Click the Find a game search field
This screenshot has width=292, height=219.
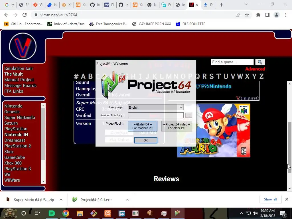point(232,62)
